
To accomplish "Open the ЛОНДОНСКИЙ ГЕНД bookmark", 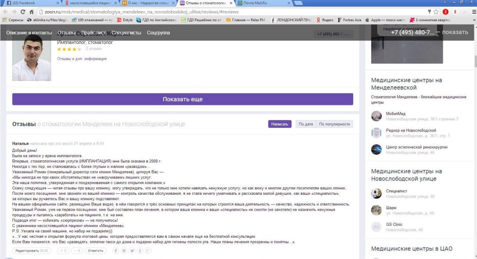I will [292, 20].
